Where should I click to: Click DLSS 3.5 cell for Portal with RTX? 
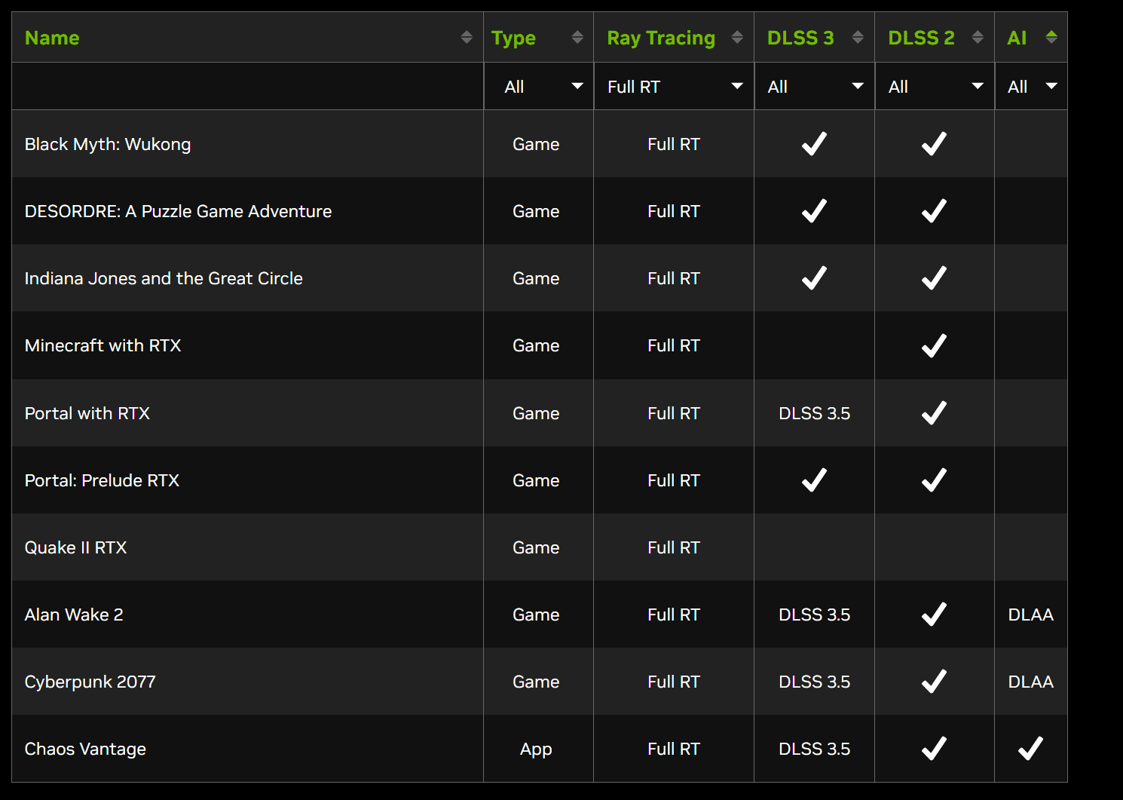pos(814,413)
